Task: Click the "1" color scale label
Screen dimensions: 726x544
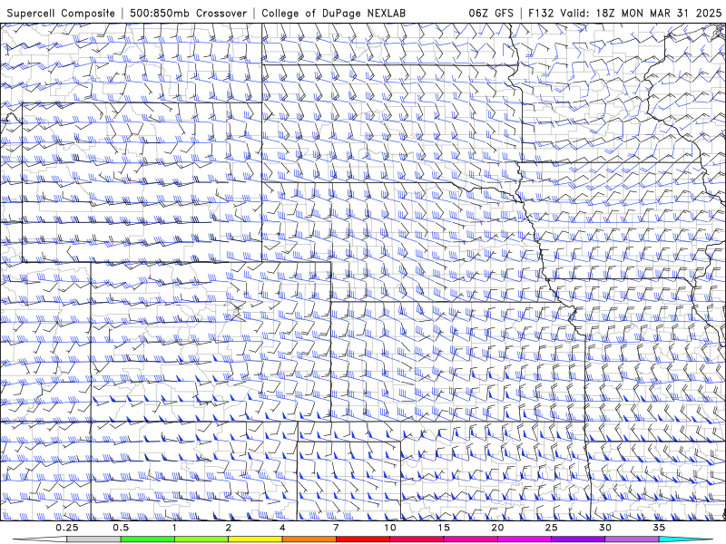Action: tap(174, 528)
